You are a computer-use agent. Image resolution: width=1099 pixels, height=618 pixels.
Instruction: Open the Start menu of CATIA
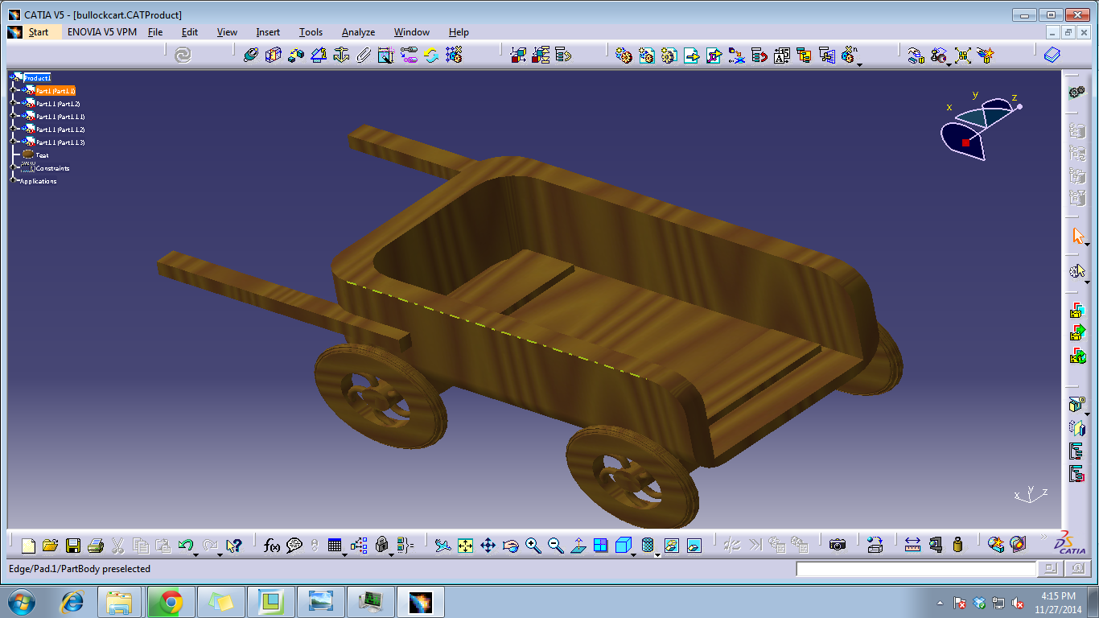(x=39, y=32)
